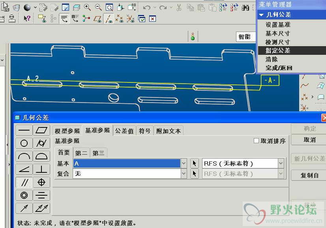Viewport: 326px width, 228px height.
Task: Toggle datum point display
Action: click(x=119, y=19)
